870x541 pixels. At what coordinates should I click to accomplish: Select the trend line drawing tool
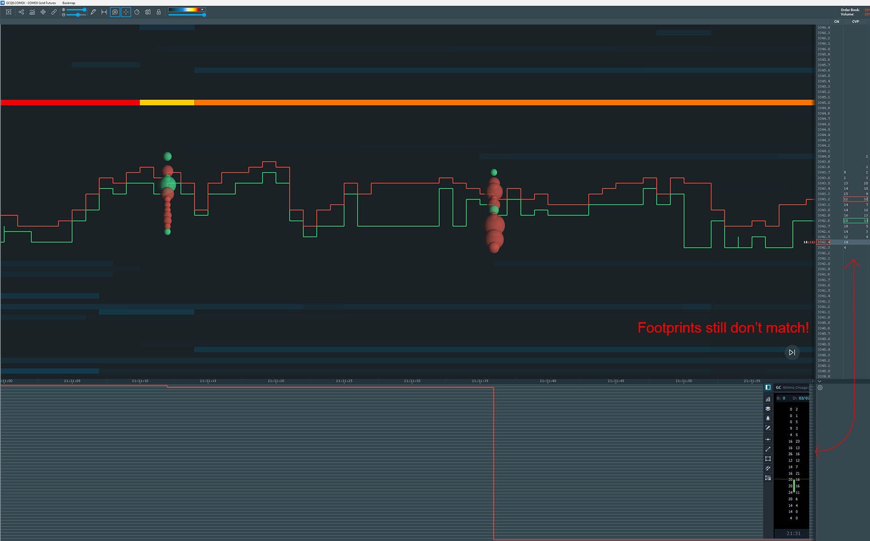pyautogui.click(x=768, y=449)
